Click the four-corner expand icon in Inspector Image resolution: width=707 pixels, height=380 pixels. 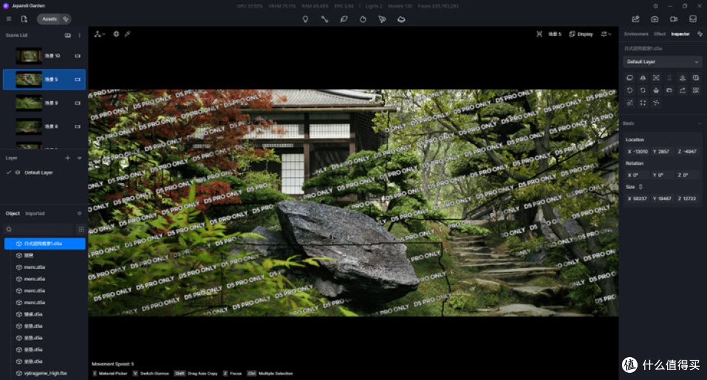tap(643, 103)
